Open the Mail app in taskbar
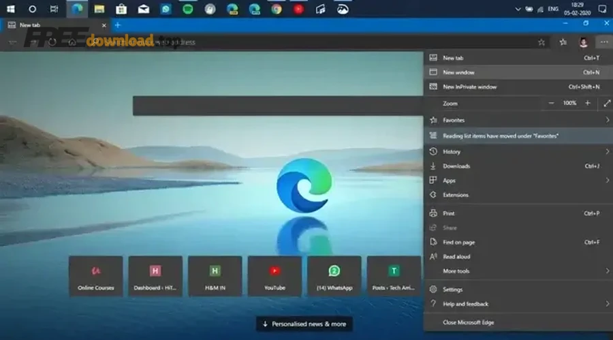This screenshot has width=613, height=340. 144,9
